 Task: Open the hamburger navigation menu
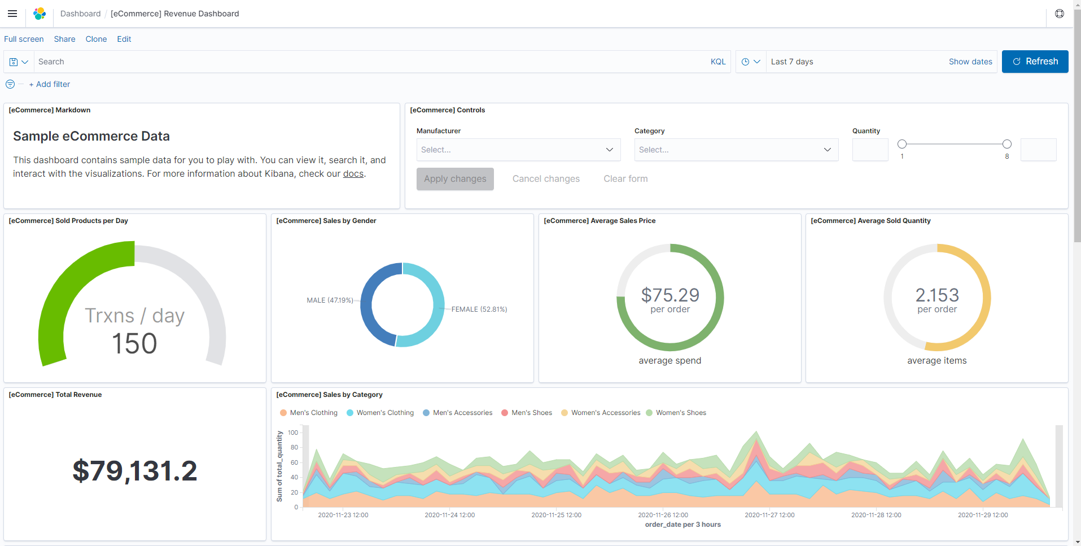(x=12, y=14)
